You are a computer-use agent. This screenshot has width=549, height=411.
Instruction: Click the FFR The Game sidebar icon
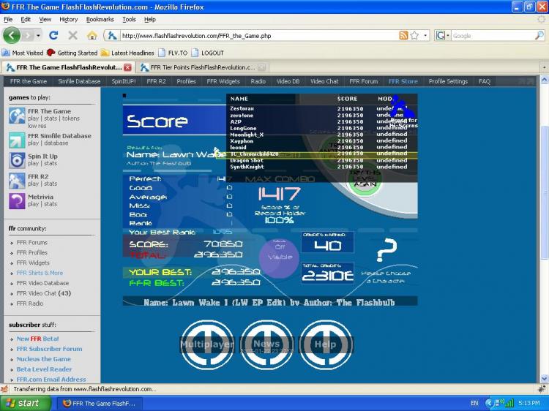coord(17,116)
